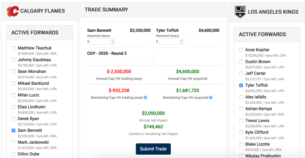Click the Los Angeles Kings logo icon

coord(240,12)
